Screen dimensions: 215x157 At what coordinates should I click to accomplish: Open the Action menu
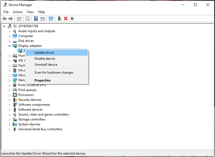pyautogui.click(x=18, y=12)
